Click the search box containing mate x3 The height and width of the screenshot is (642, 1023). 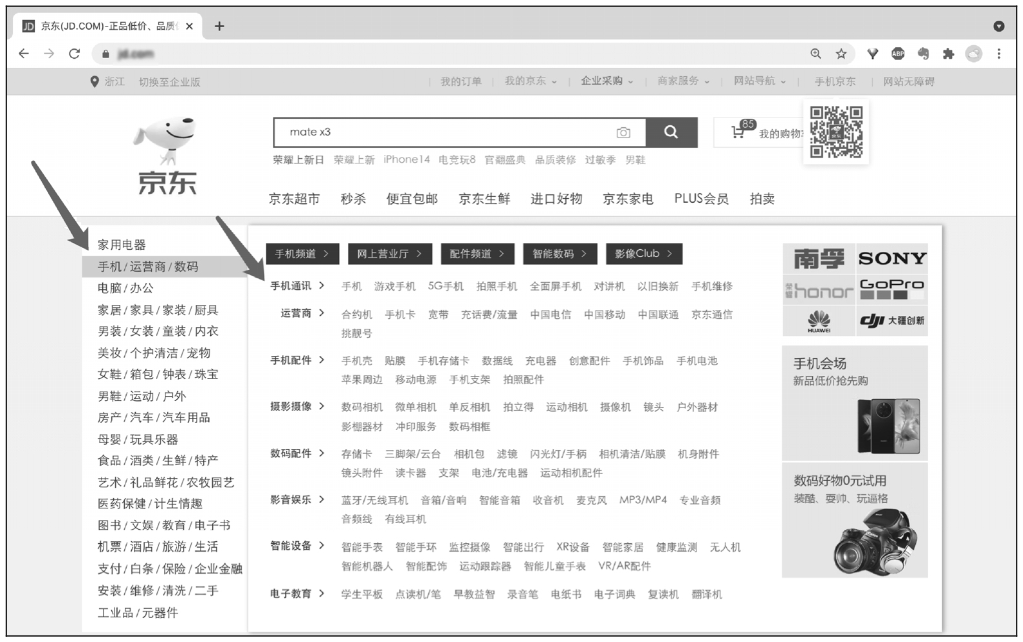pyautogui.click(x=460, y=132)
